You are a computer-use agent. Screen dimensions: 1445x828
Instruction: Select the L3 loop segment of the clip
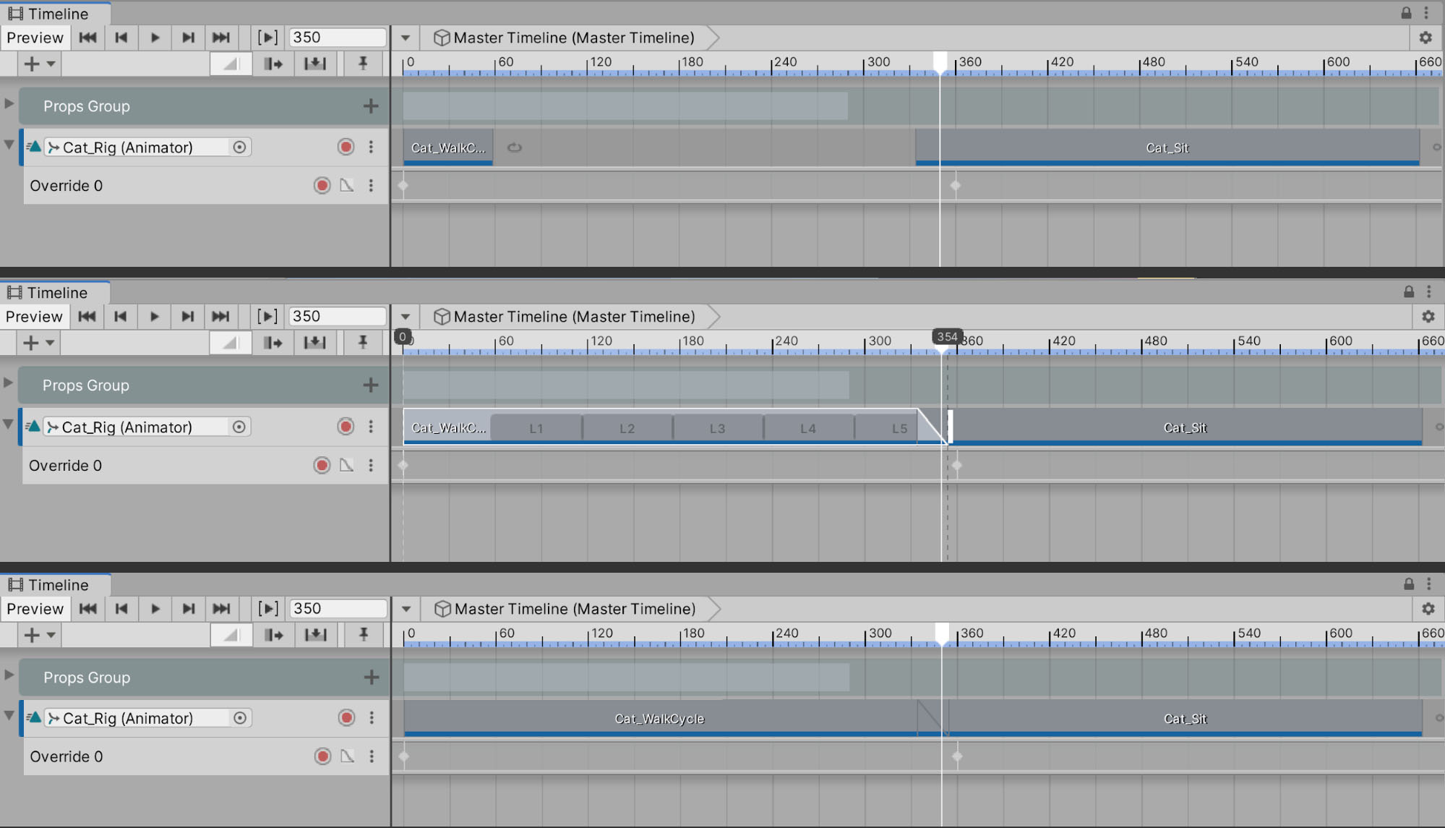[x=716, y=428]
